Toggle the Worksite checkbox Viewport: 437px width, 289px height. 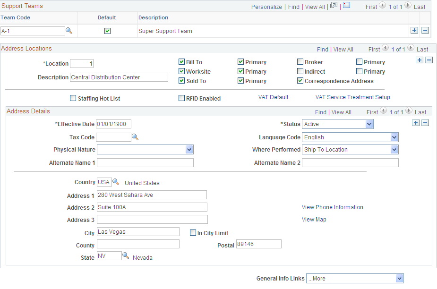point(182,71)
